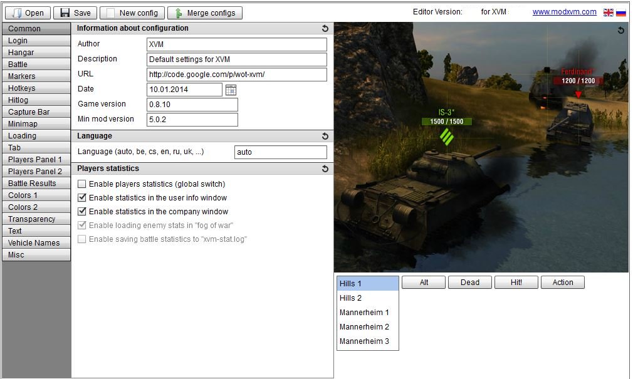The width and height of the screenshot is (638, 379).
Task: Reset the Language section settings
Action: click(x=325, y=136)
